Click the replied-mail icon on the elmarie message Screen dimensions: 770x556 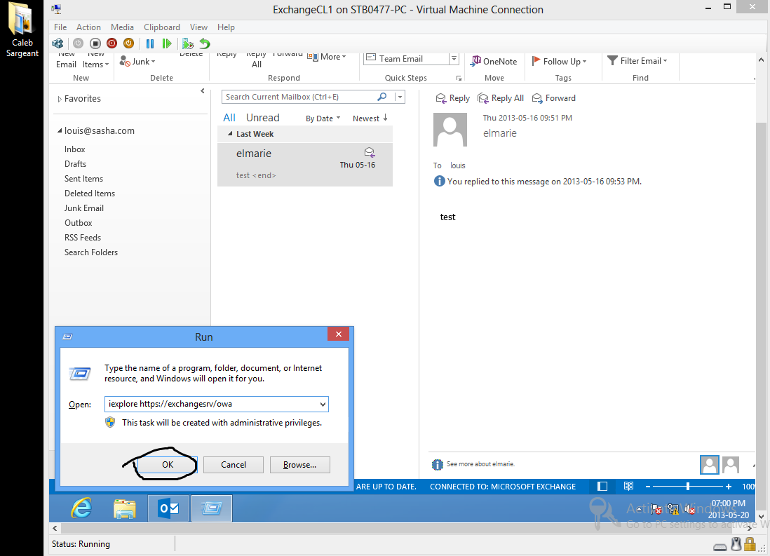(370, 152)
